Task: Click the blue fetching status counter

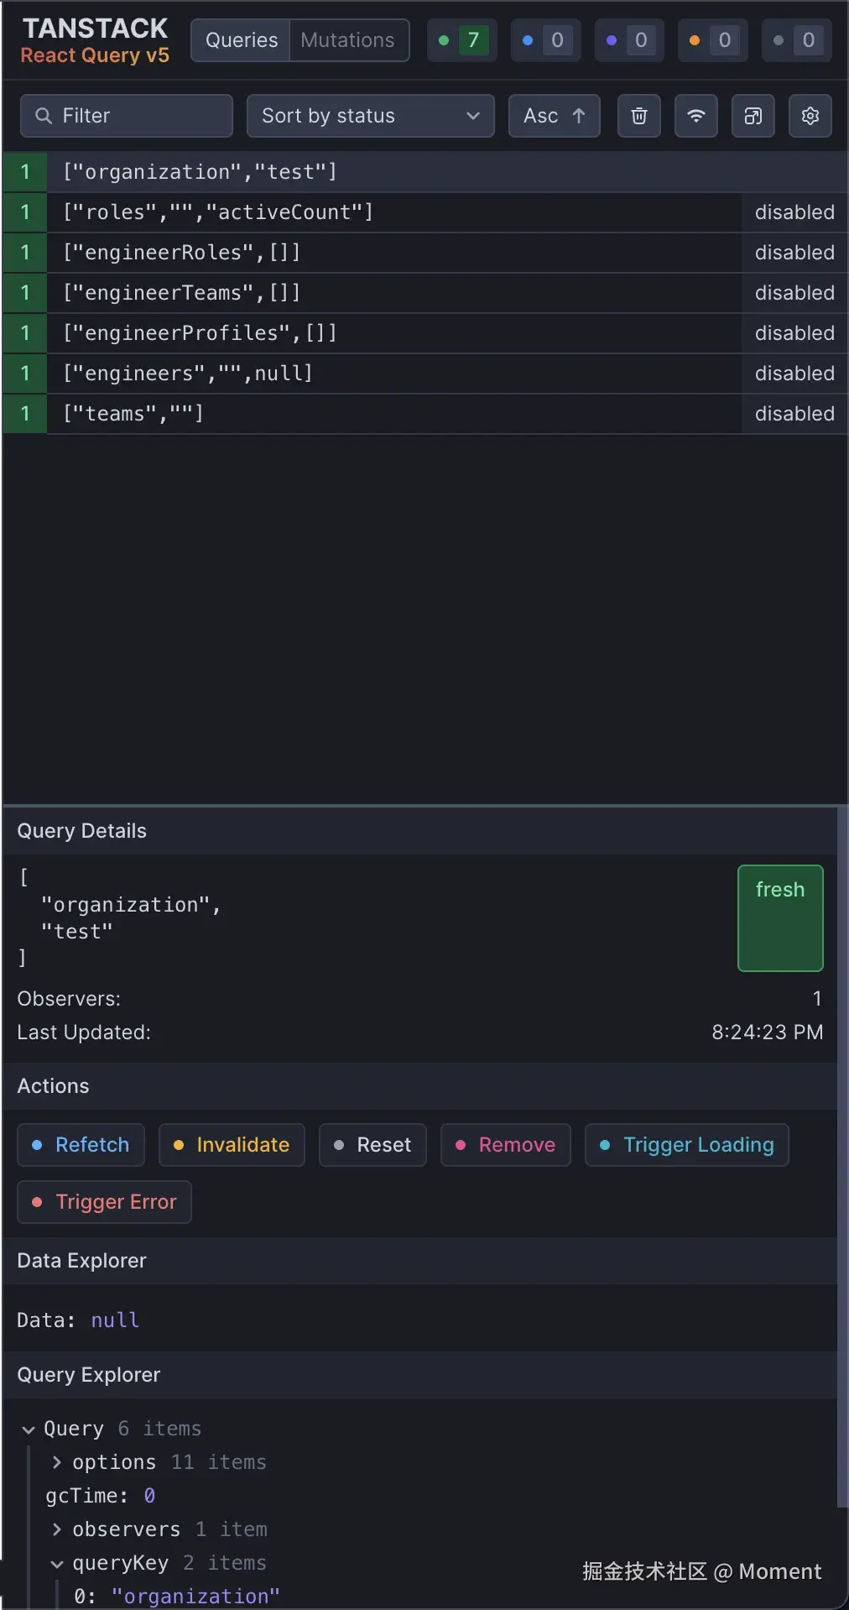Action: [x=545, y=40]
